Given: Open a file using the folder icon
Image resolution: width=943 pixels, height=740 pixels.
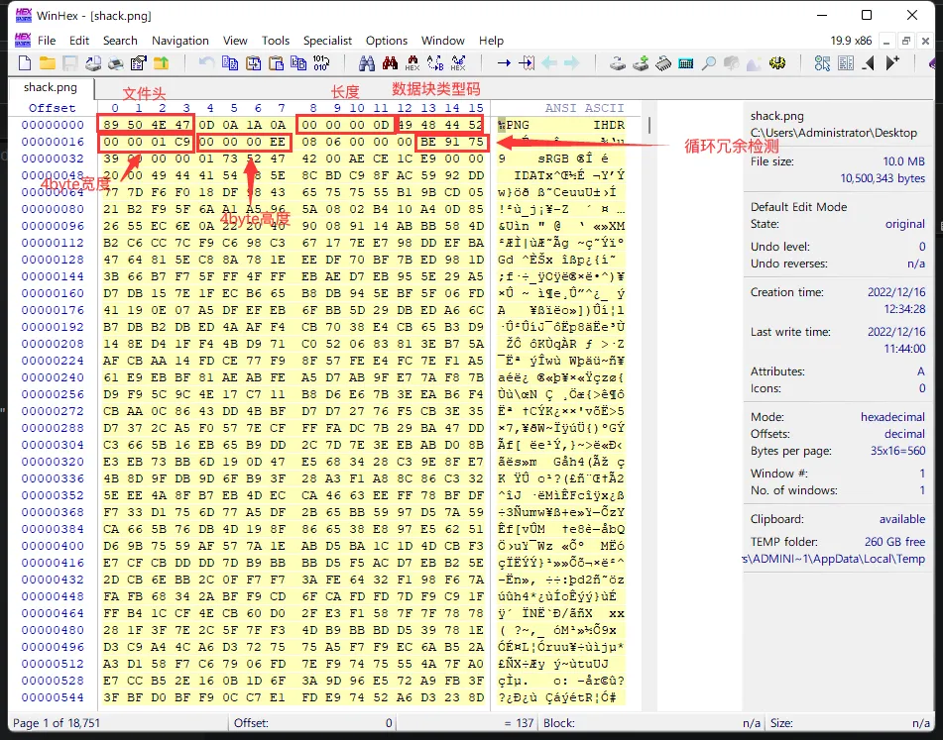Looking at the screenshot, I should (47, 63).
